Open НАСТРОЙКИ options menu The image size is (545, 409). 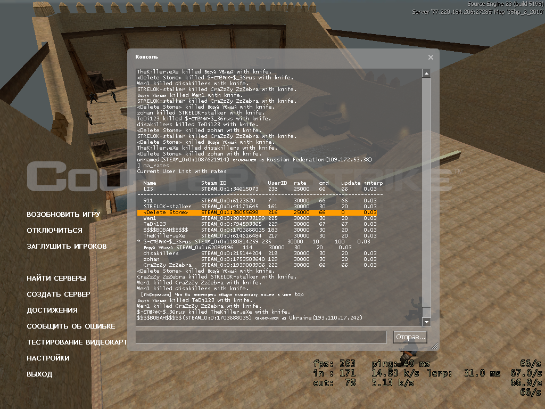(x=48, y=358)
